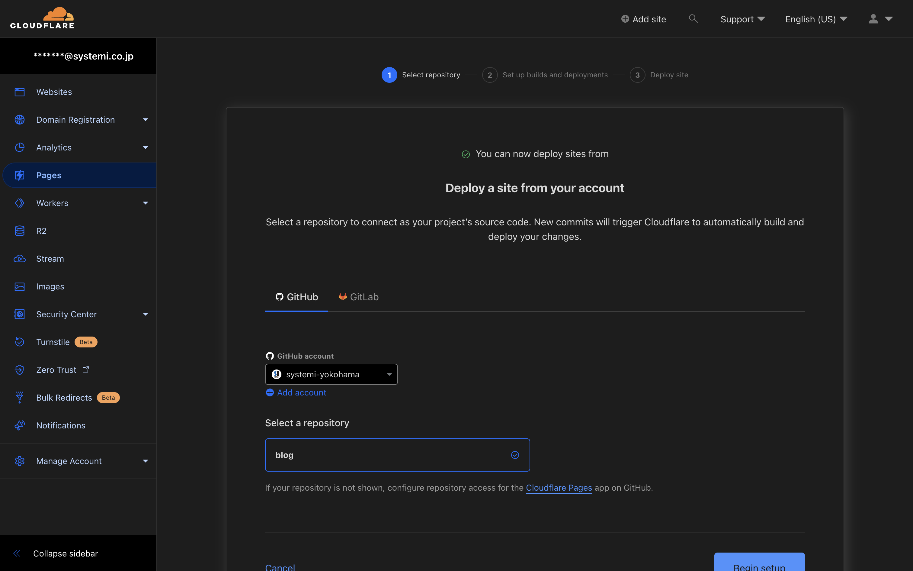Click the Pages lightning icon
Screen dimensions: 913x571
coord(20,175)
